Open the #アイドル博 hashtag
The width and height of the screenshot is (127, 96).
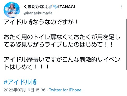click(x=20, y=82)
